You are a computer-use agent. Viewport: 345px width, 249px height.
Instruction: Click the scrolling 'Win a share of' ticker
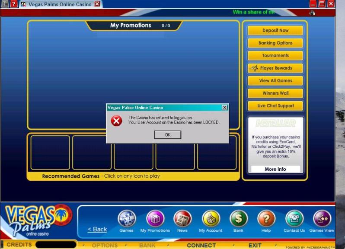tap(254, 12)
